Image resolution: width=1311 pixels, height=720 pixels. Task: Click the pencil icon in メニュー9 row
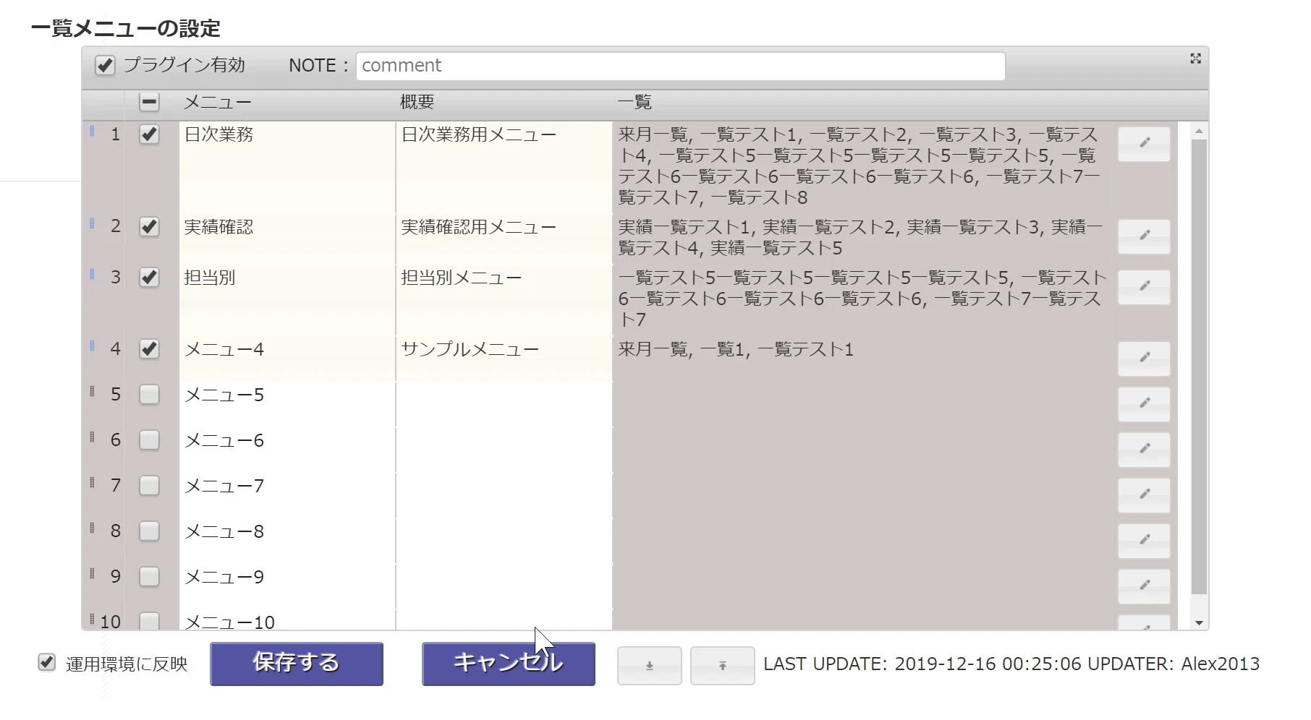[1144, 586]
